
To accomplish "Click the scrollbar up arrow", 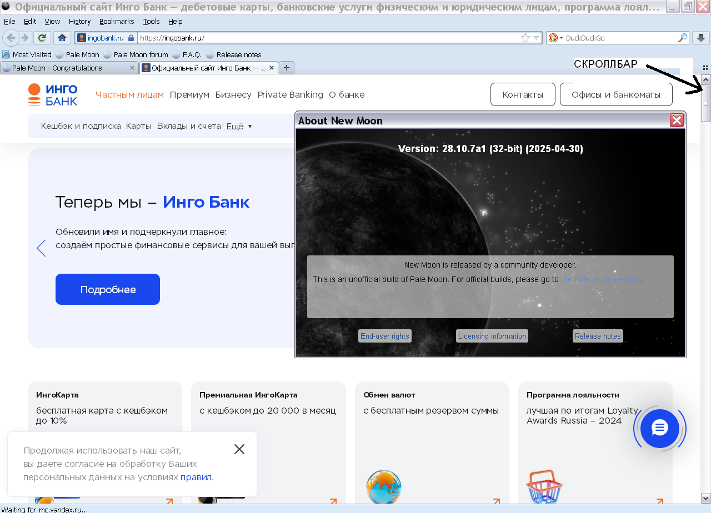I will [706, 80].
